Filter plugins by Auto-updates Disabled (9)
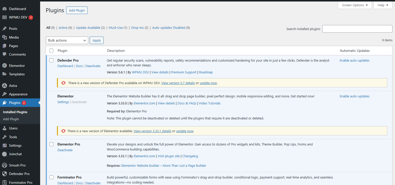This screenshot has width=395, height=185. point(171,28)
